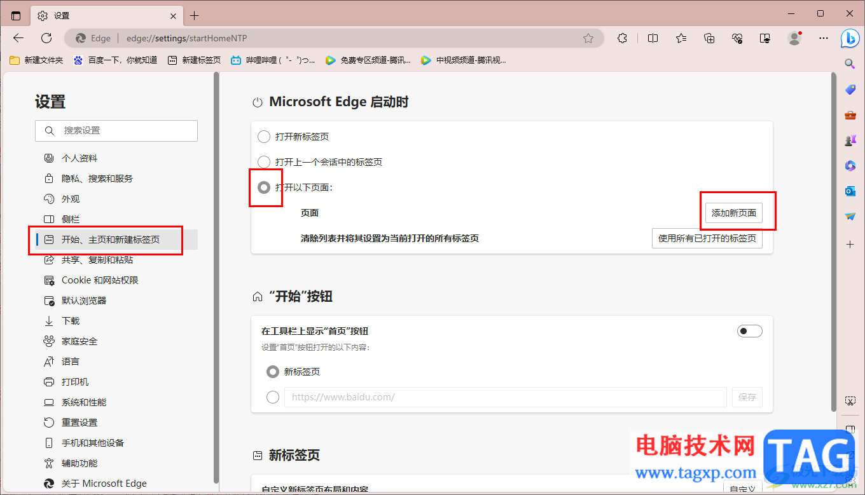This screenshot has width=865, height=495.
Task: Click the 保存 button
Action: click(747, 397)
